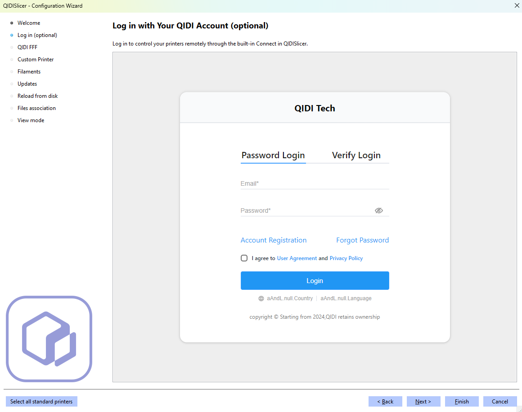Open the QIDI FFF wizard page
This screenshot has width=522, height=412.
(27, 47)
